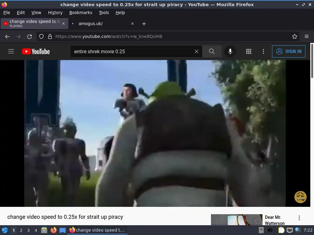Open YouTube apps grid menu
Image resolution: width=314 pixels, height=235 pixels.
tap(248, 51)
